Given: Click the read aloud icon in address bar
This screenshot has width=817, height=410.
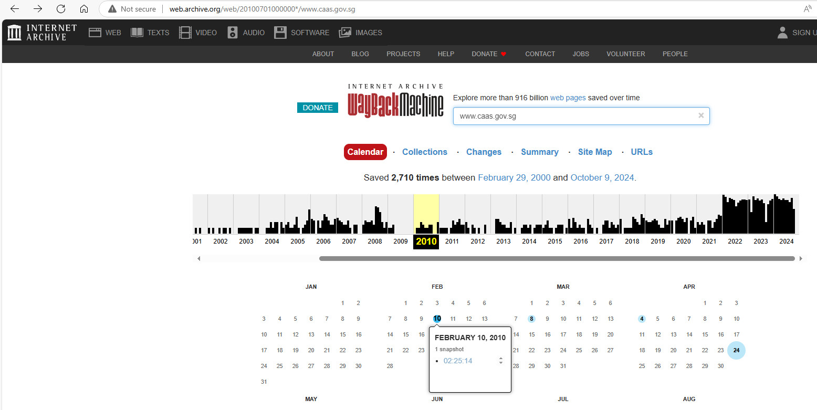Looking at the screenshot, I should click(x=808, y=9).
